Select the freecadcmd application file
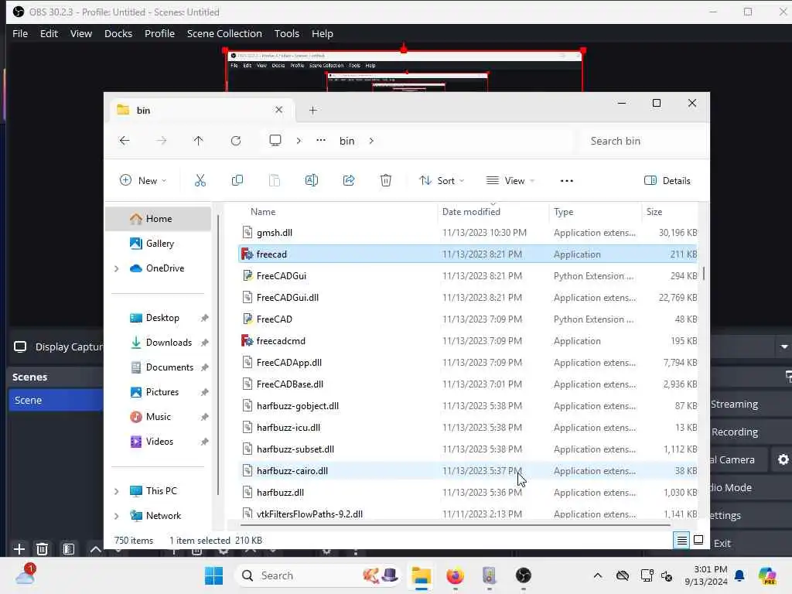 467,341
